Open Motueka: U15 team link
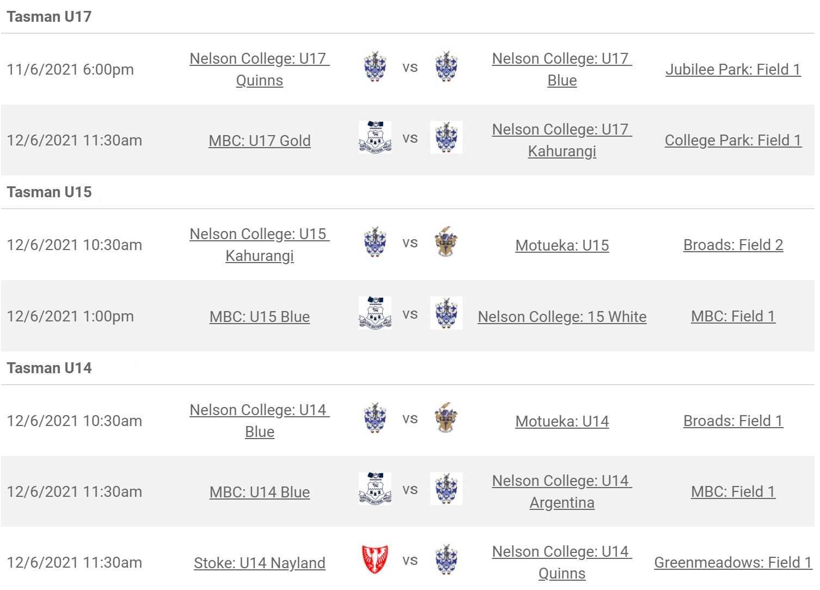820x590 pixels. [x=562, y=245]
